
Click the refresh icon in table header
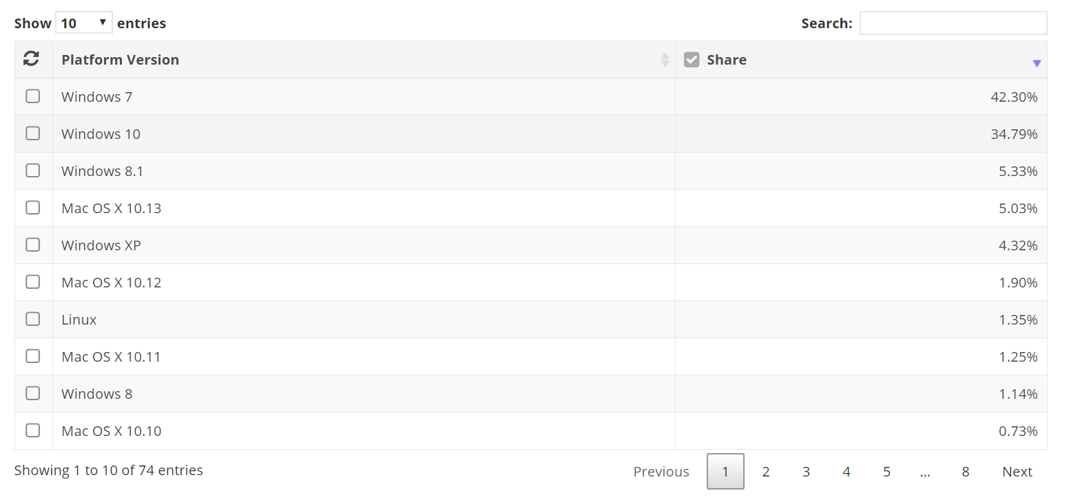click(x=31, y=59)
